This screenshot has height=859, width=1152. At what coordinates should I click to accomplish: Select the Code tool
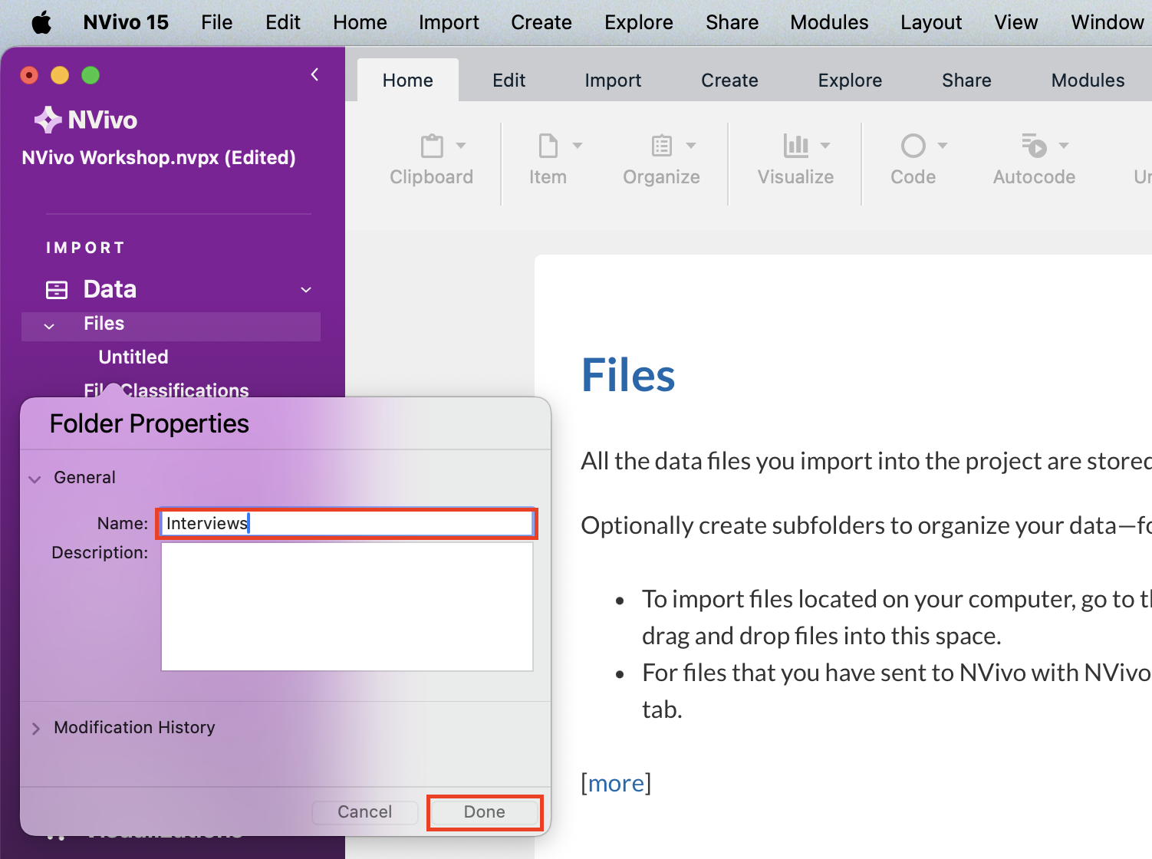(913, 157)
